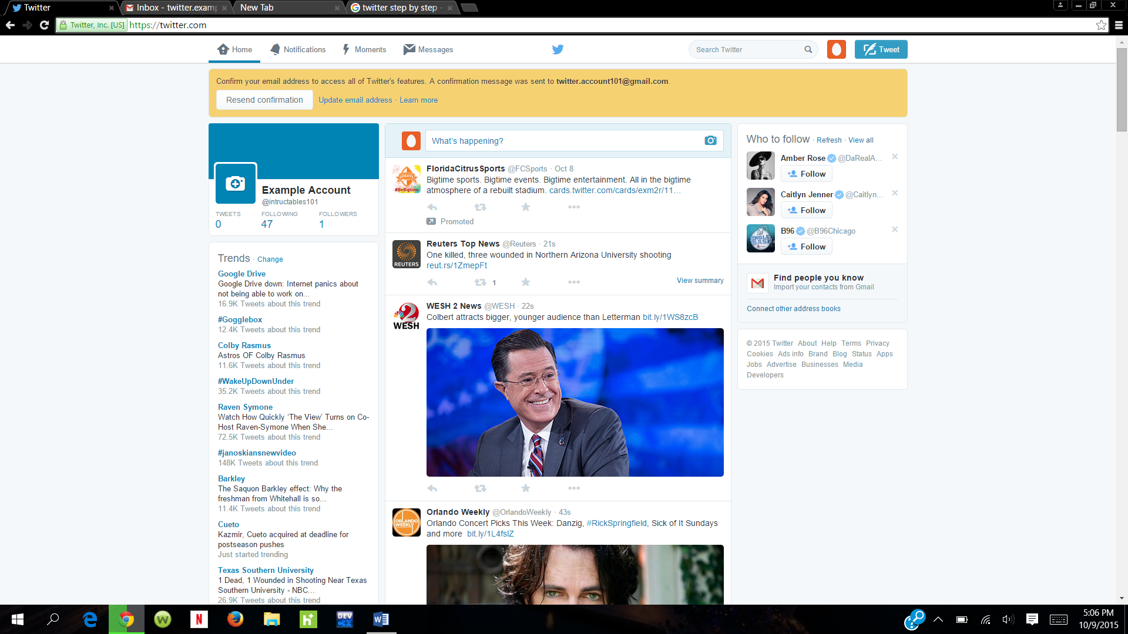This screenshot has width=1128, height=634.
Task: Click Change next to Trends
Action: (x=270, y=259)
